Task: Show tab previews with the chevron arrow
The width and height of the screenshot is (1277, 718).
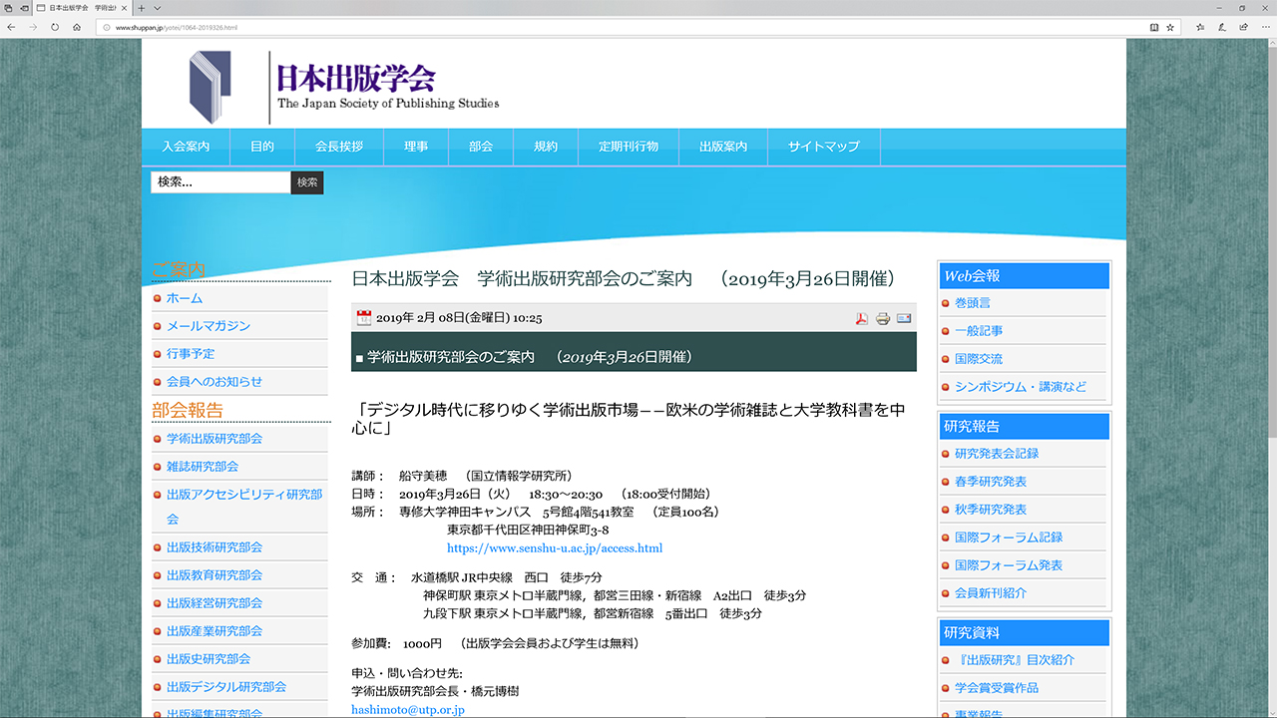Action: [x=157, y=8]
